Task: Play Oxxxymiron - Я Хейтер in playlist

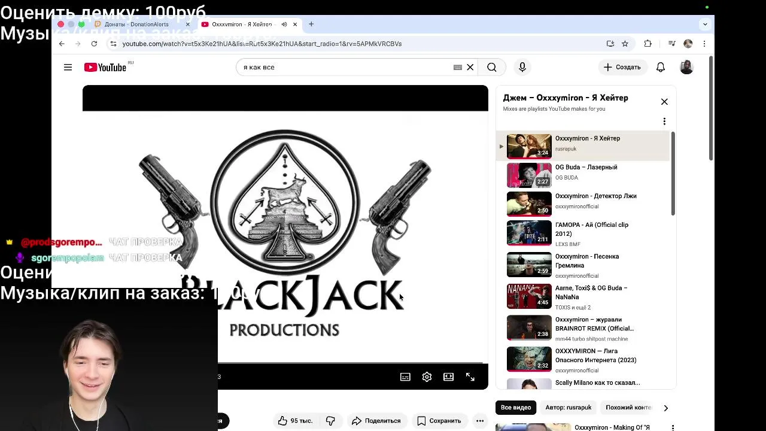Action: 582,145
